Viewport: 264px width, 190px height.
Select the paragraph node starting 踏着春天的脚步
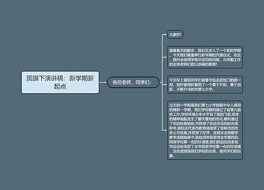click(x=205, y=57)
